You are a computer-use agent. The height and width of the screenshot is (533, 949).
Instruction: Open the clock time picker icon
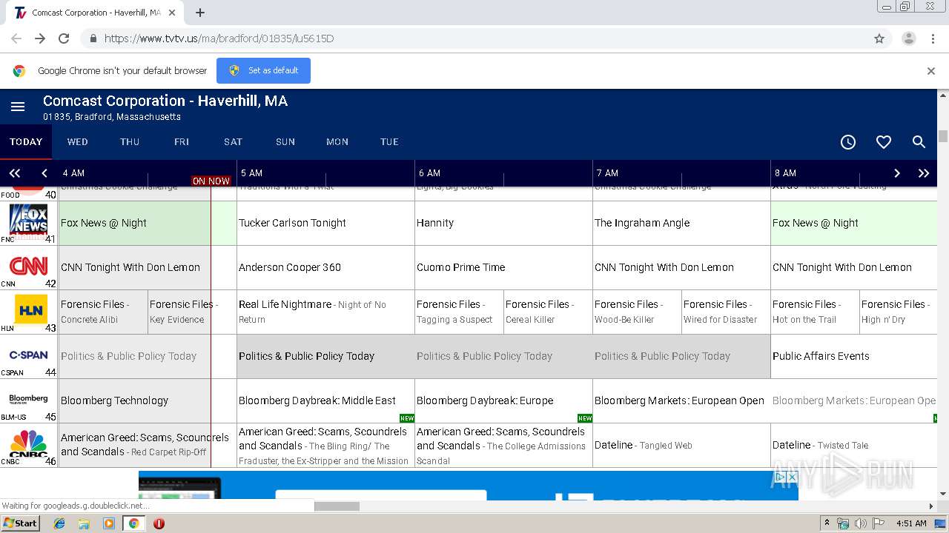click(x=848, y=142)
